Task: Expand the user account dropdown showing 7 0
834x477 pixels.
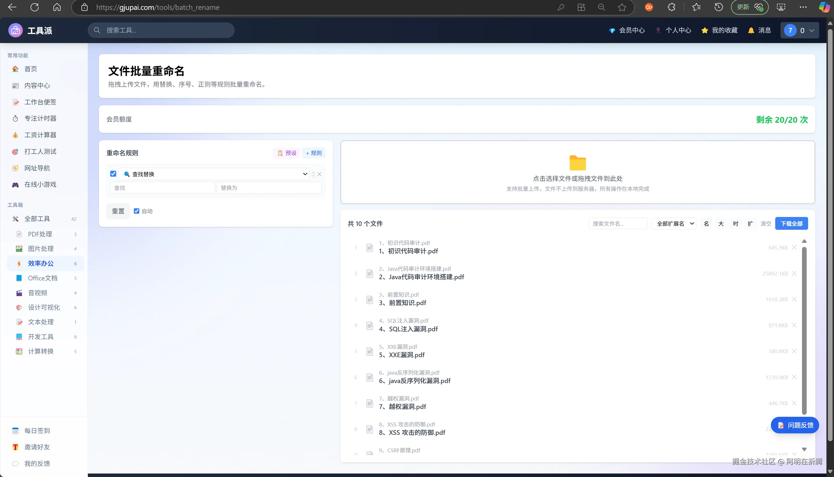Action: [799, 31]
